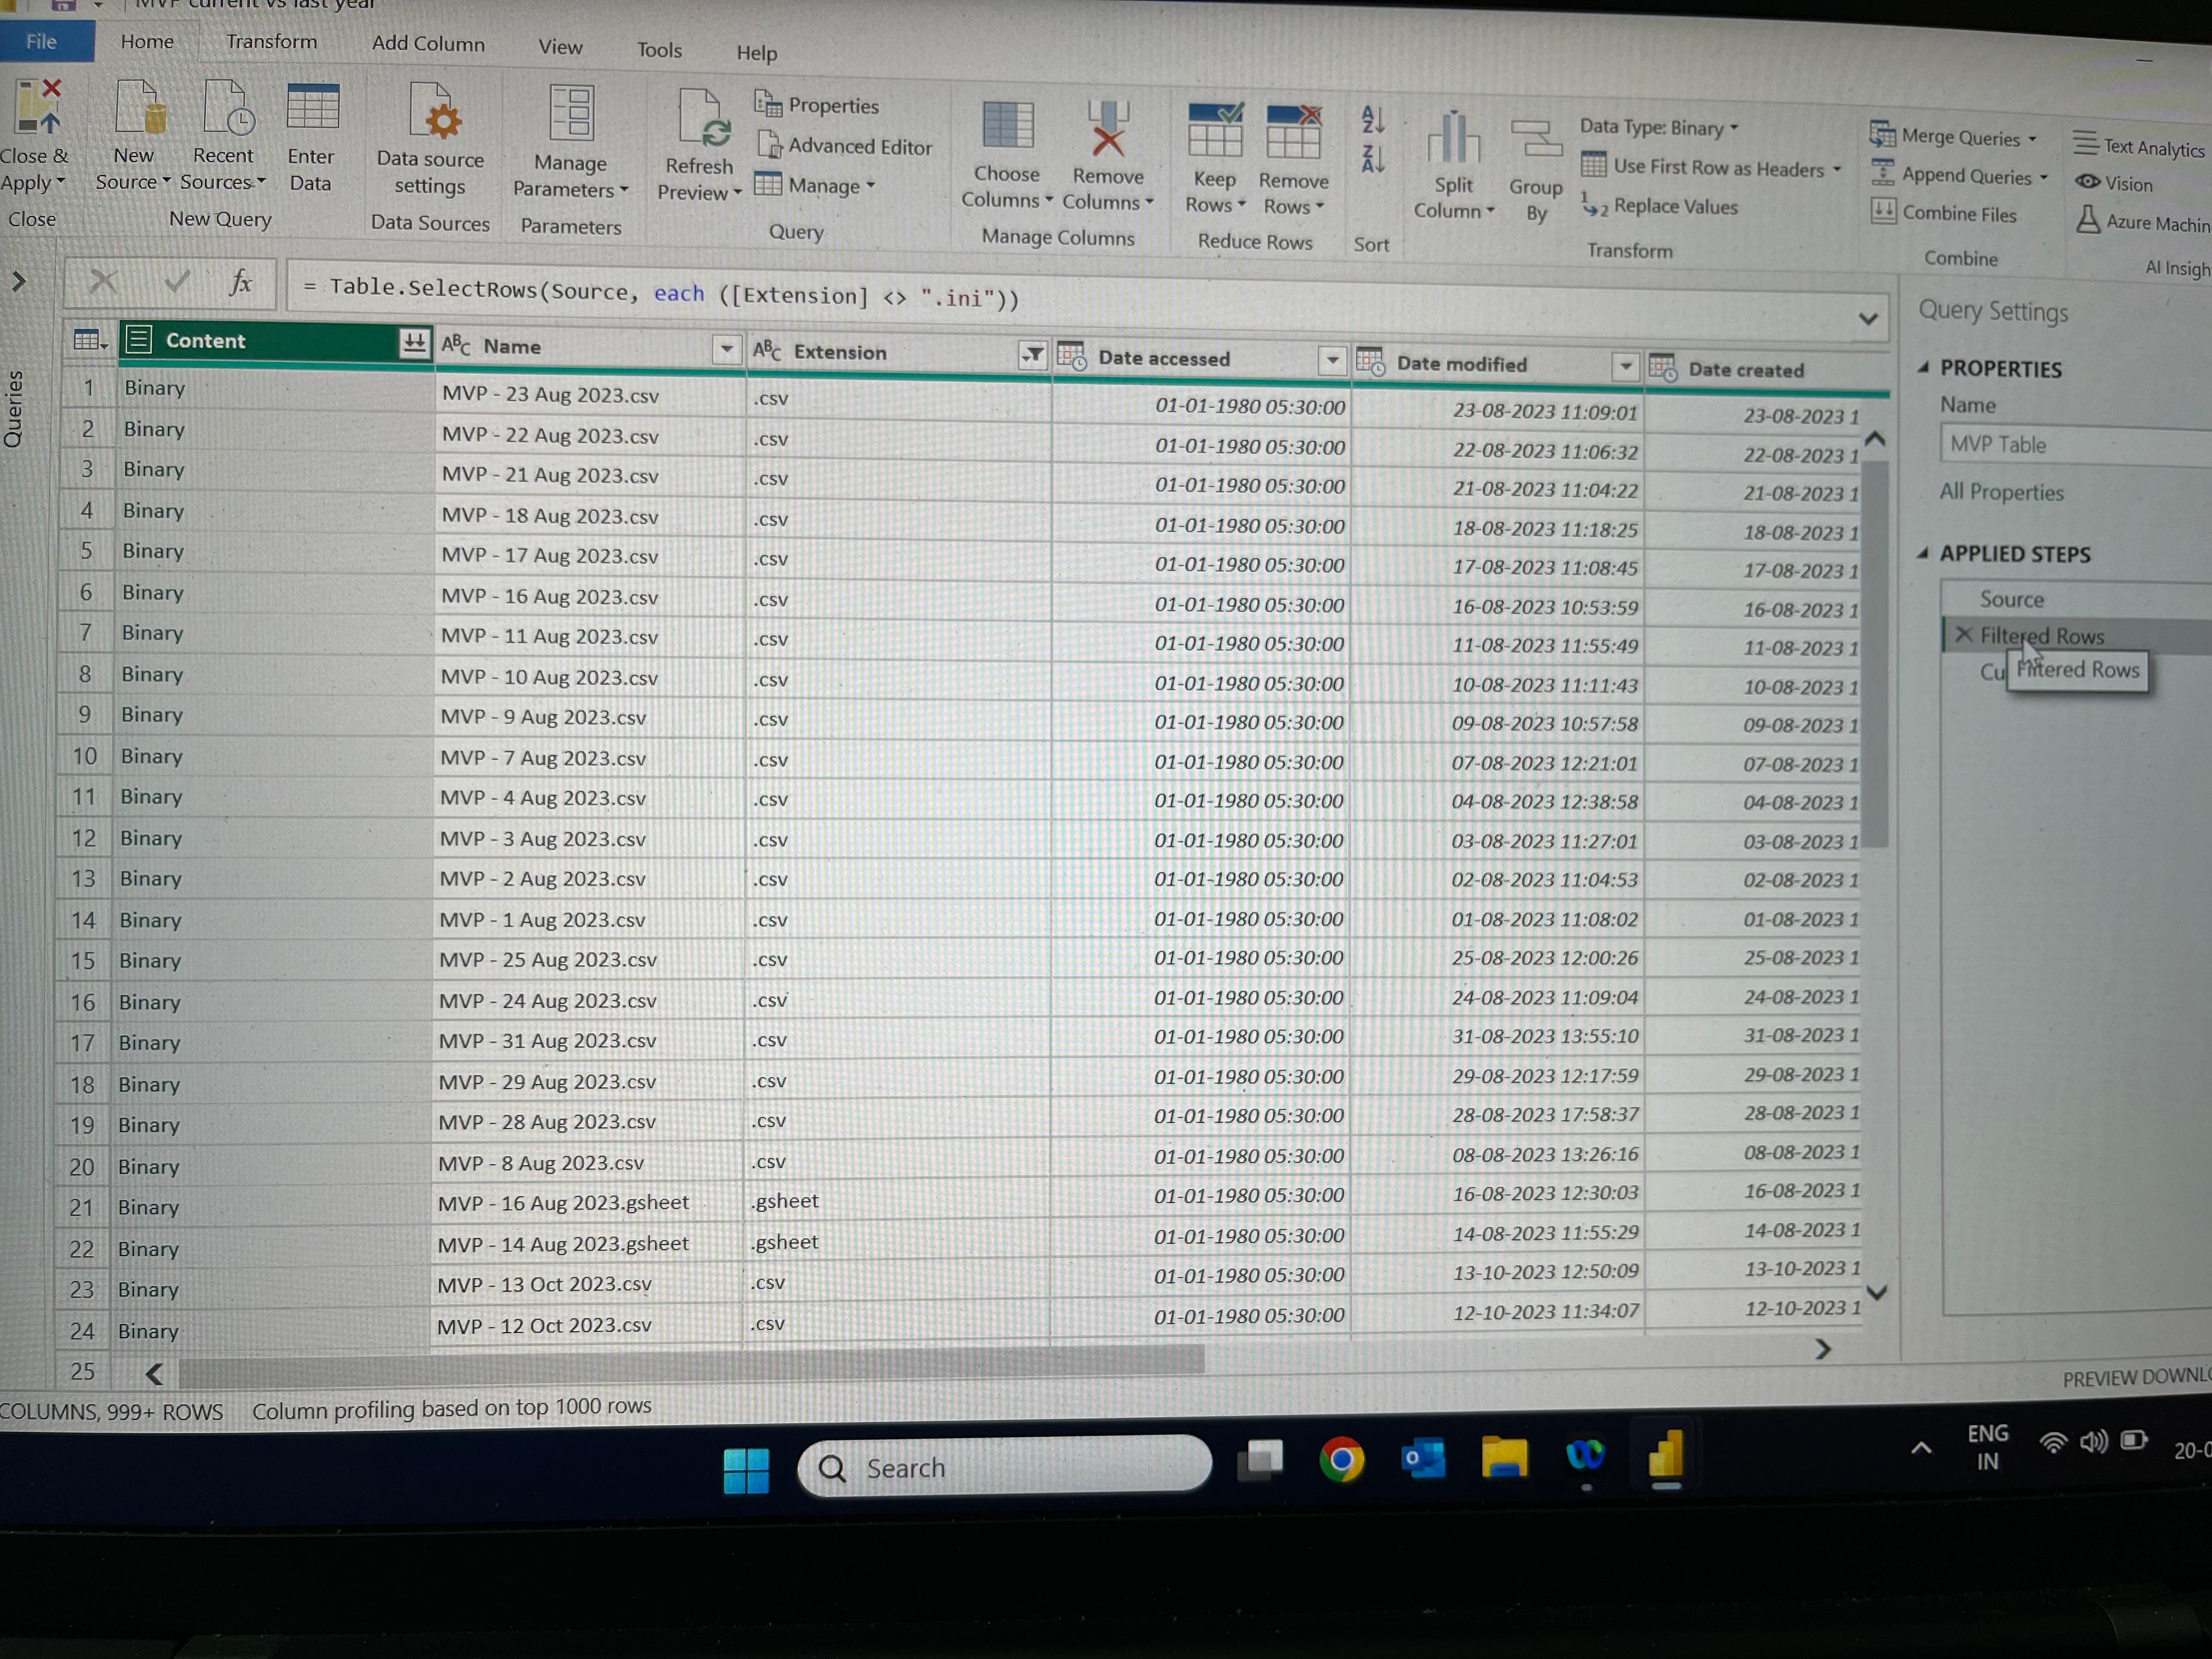
Task: Switch to the Add Column tab
Action: (428, 43)
